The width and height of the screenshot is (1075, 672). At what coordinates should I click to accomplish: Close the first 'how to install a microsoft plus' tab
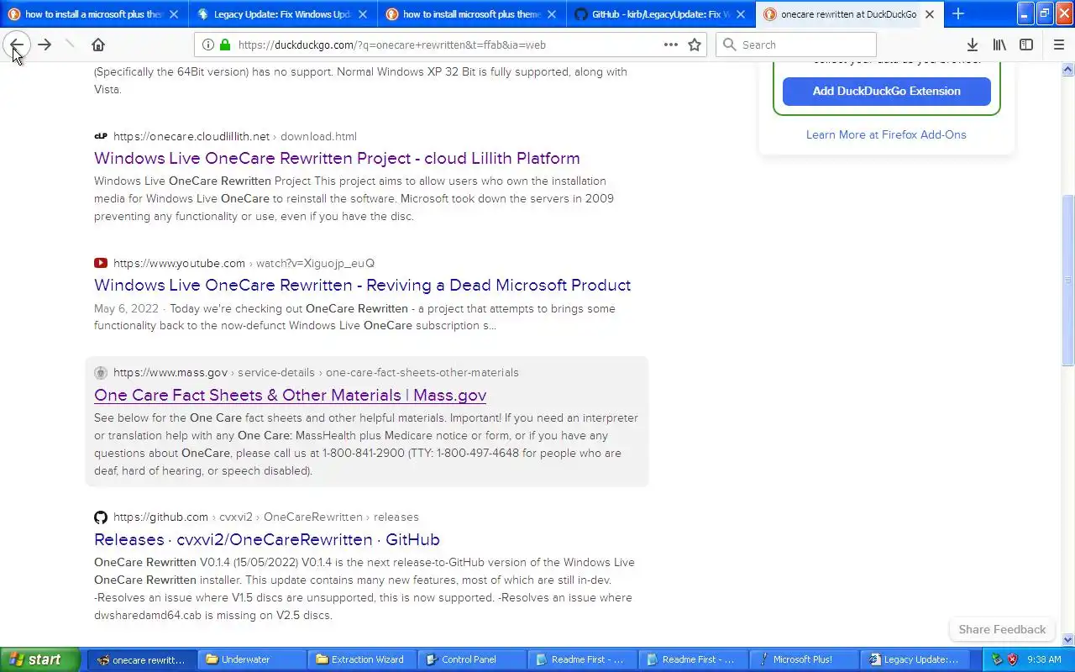(x=174, y=14)
